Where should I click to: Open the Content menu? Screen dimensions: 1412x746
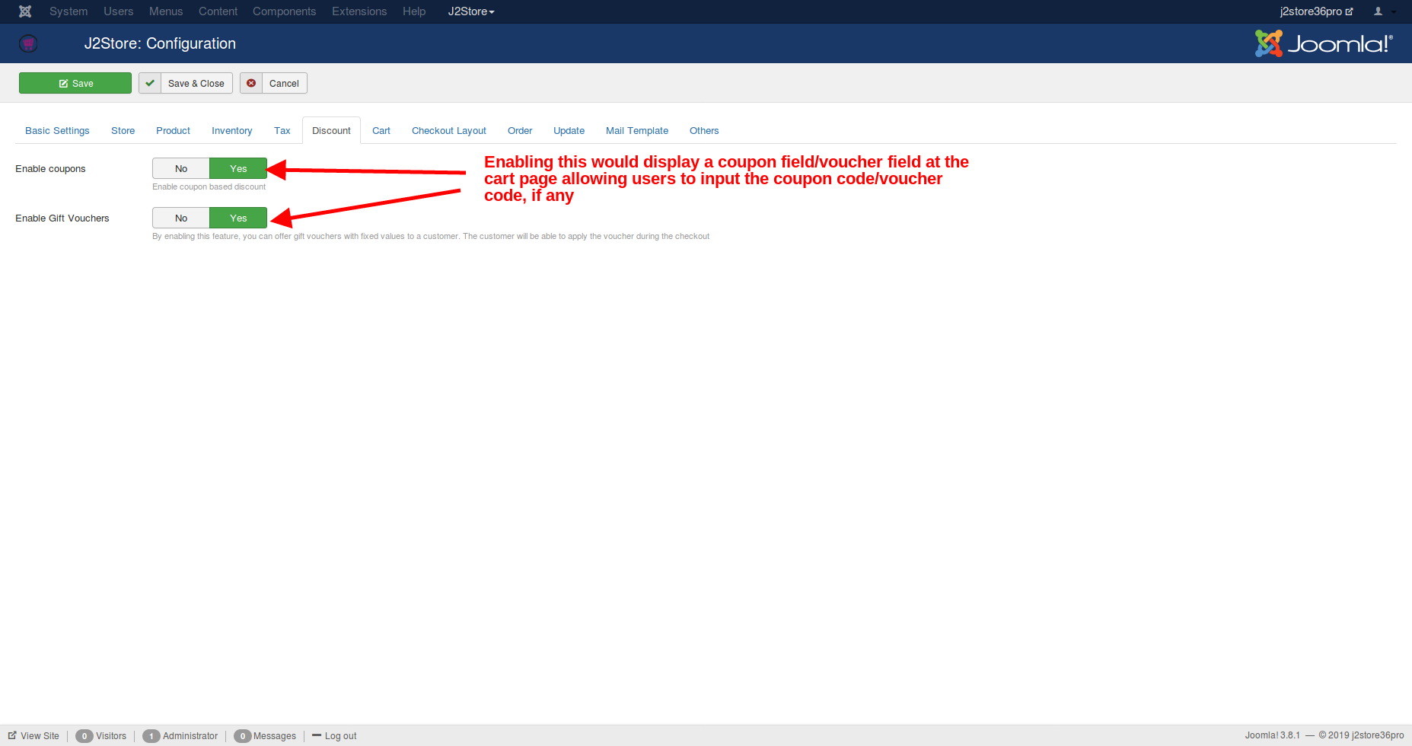coord(218,11)
